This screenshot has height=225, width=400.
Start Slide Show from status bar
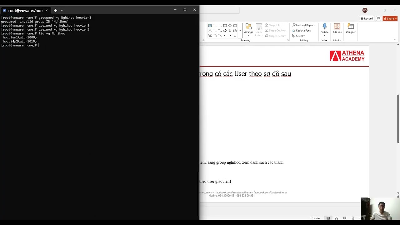pyautogui.click(x=353, y=218)
